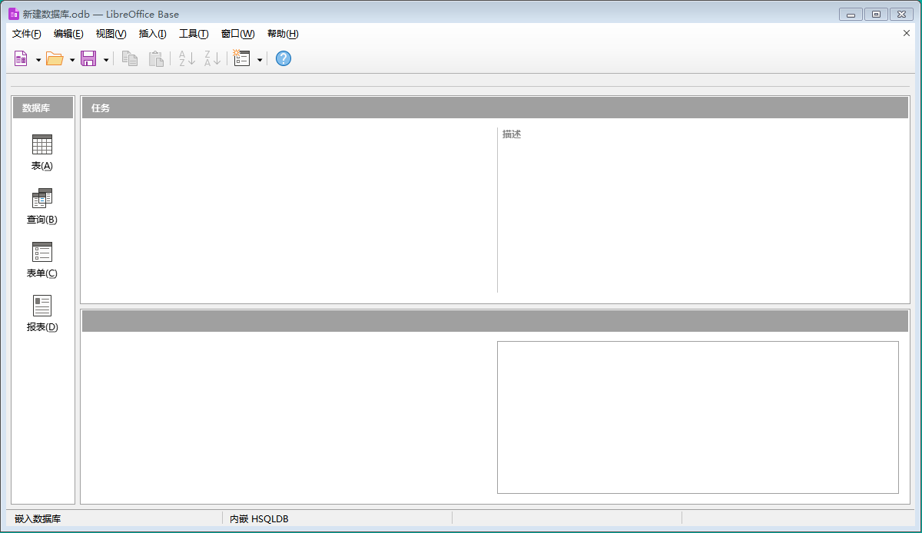Expand dropdown arrow next to Open icon
Viewport: 922px width, 533px height.
72,59
